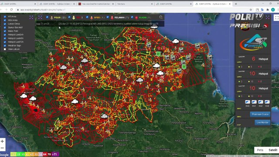Open the Google Translate icon in address bar
This screenshot has height=157, width=279.
pyautogui.click(x=262, y=10)
